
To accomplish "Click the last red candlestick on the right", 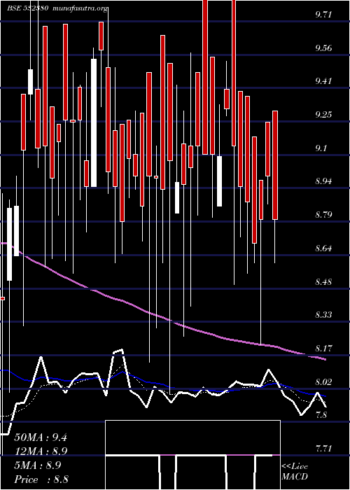I will point(275,165).
